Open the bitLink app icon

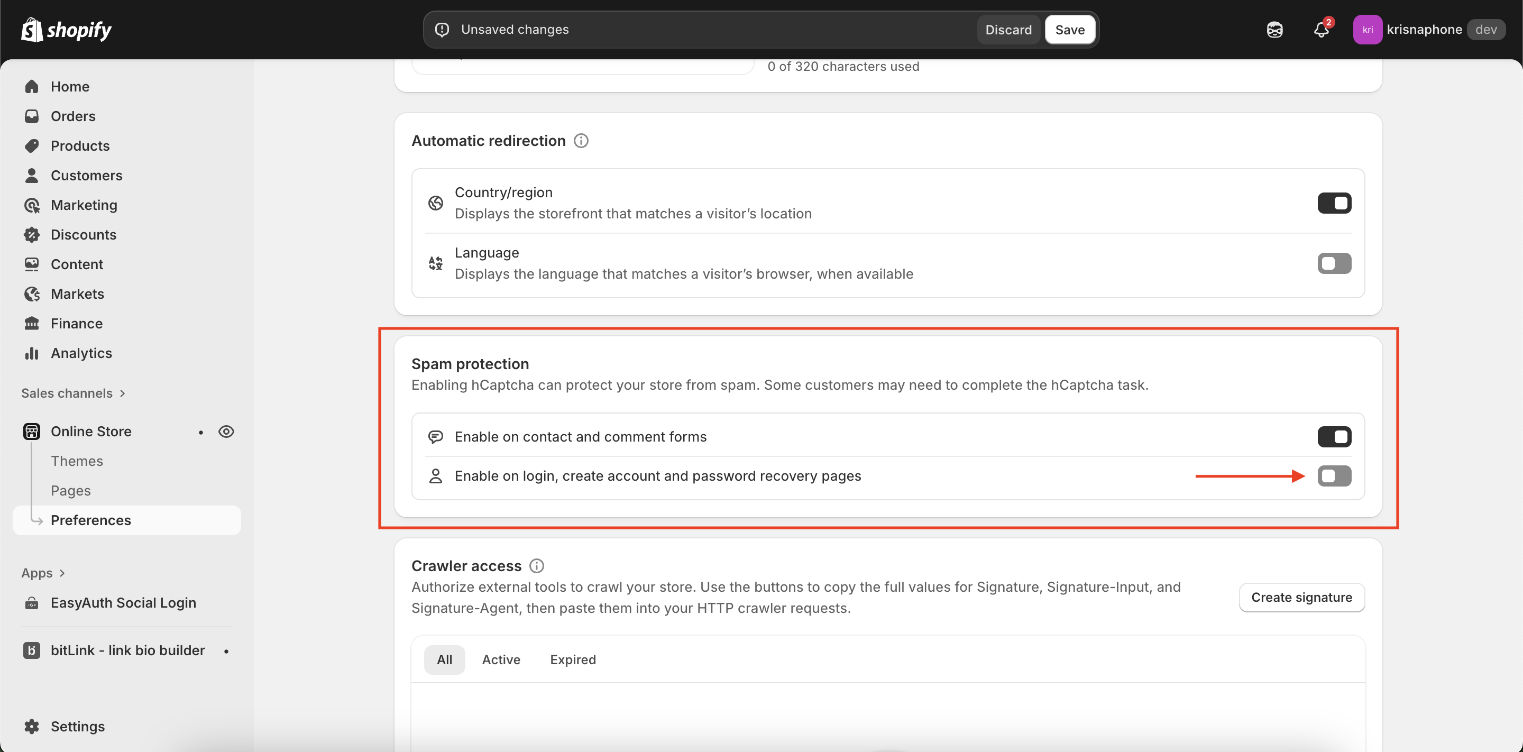pos(32,650)
